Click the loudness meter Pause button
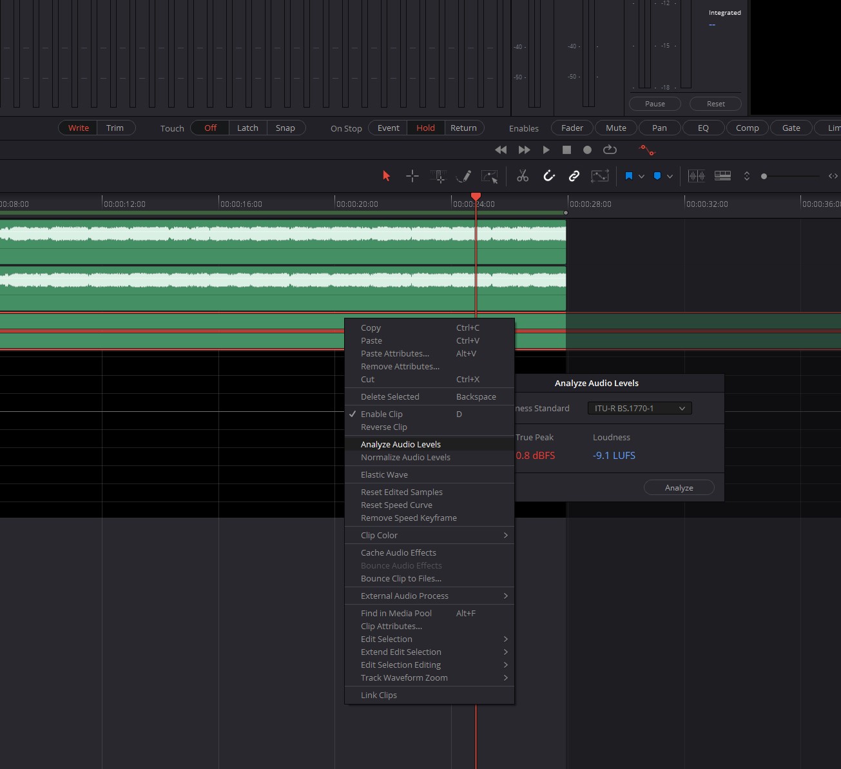 click(655, 104)
